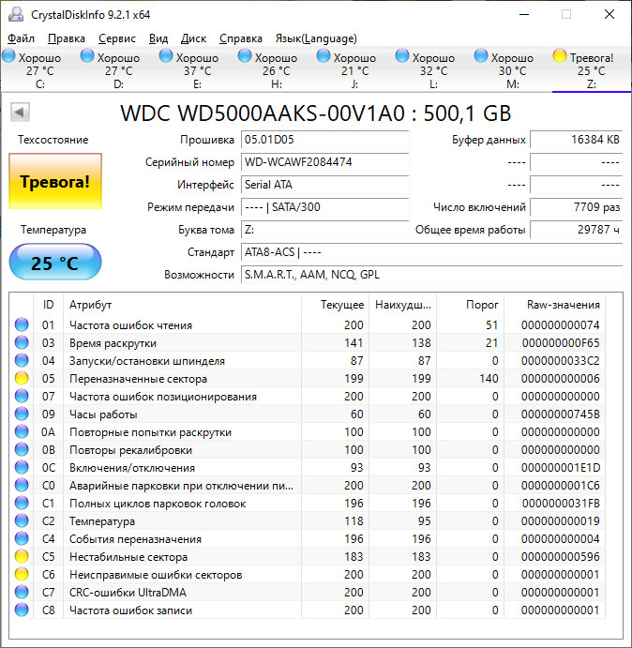Click the Интерфейс field Serial ATA
The image size is (632, 648).
tap(324, 185)
